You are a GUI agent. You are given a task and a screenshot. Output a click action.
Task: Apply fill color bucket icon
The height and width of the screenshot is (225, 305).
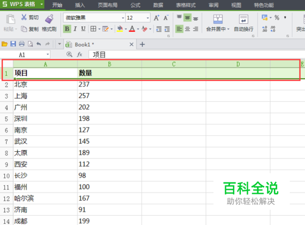(x=120, y=29)
